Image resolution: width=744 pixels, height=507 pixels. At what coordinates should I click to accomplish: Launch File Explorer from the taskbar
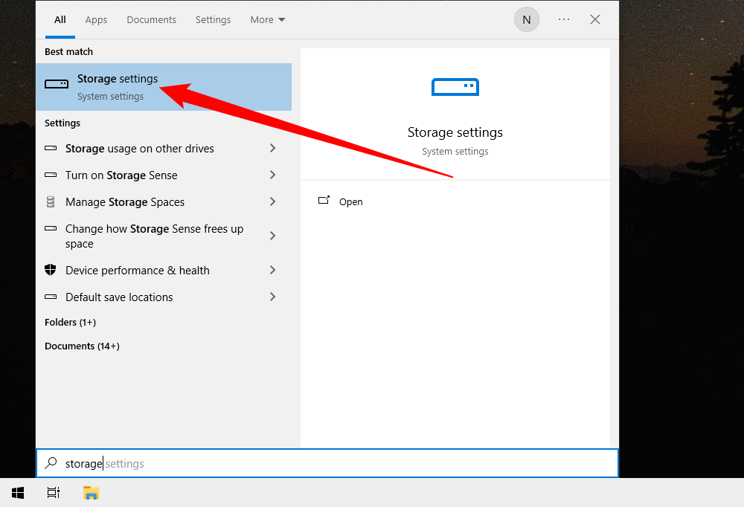(91, 492)
